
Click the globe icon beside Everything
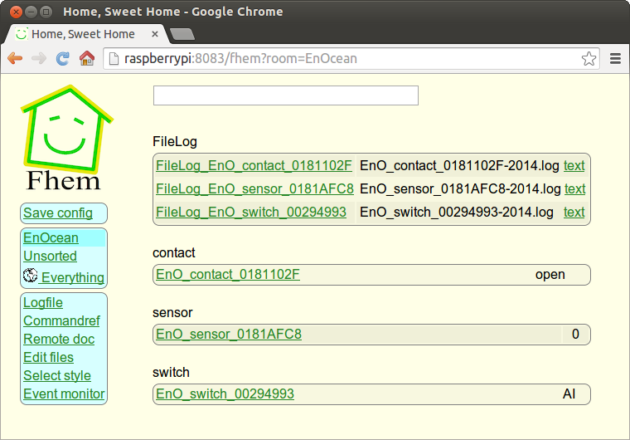pos(31,276)
